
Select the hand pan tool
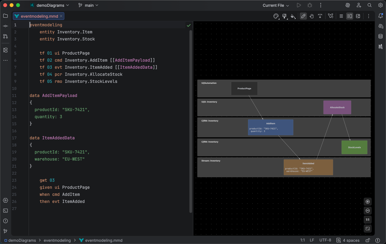312,16
